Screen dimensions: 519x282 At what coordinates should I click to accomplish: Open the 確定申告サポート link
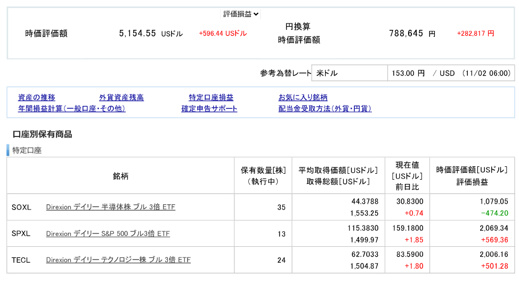pyautogui.click(x=209, y=109)
